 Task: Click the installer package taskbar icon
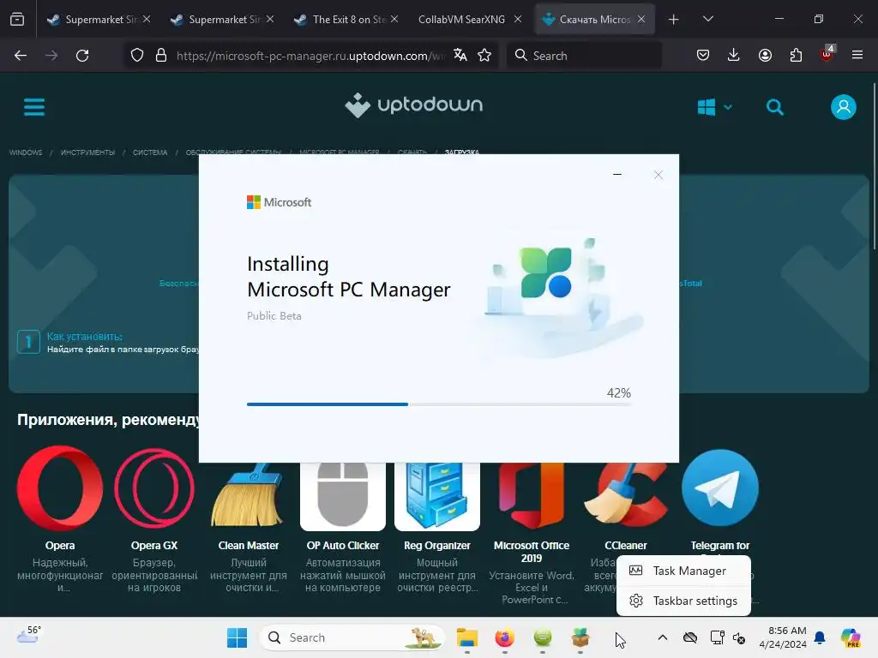[x=580, y=637]
